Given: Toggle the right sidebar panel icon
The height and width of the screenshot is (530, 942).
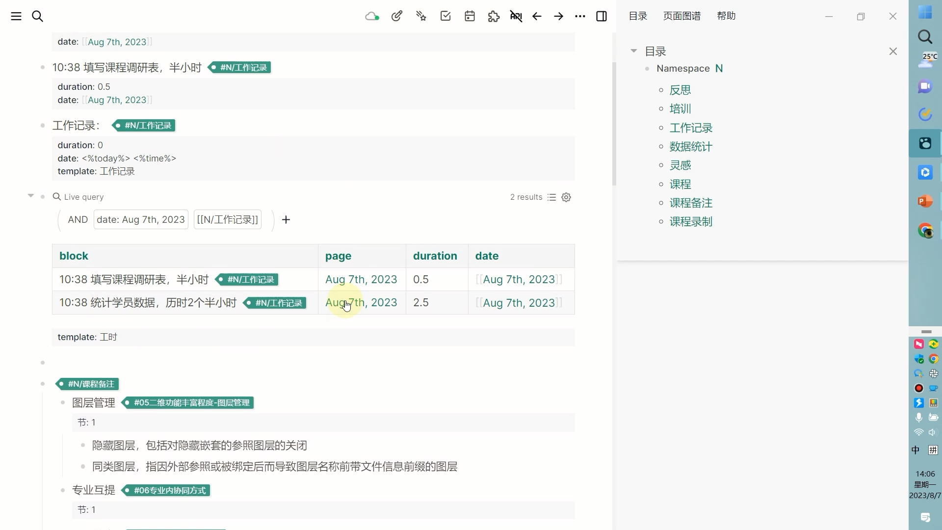Looking at the screenshot, I should point(602,16).
